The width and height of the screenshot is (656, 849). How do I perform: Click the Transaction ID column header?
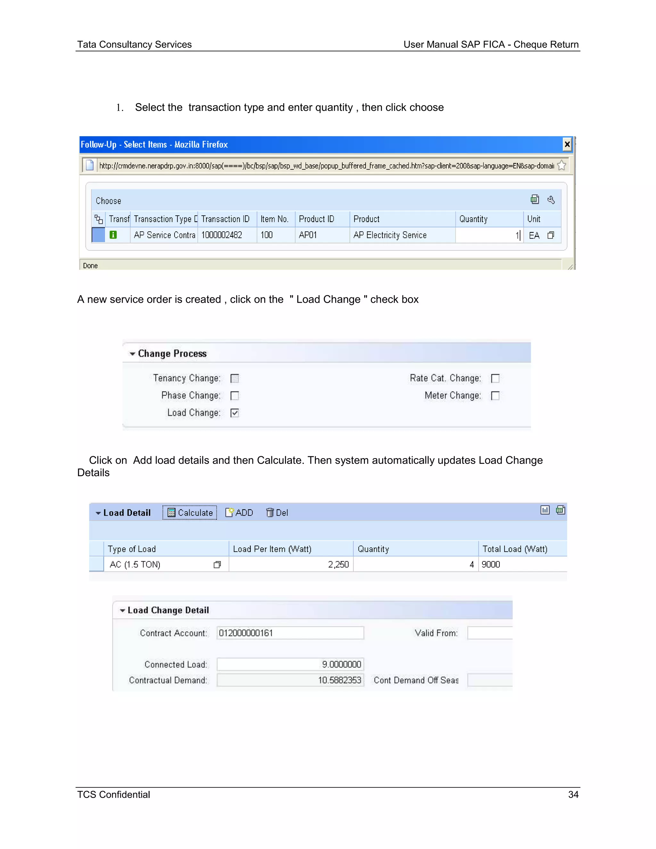click(x=227, y=219)
